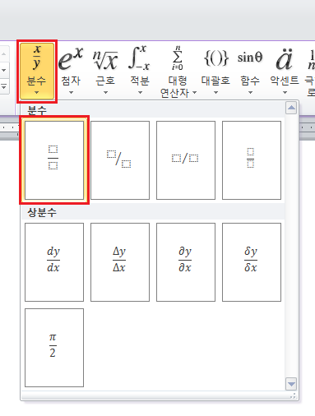Insert the skewed fraction template
This screenshot has height=416, width=315.
(x=120, y=160)
